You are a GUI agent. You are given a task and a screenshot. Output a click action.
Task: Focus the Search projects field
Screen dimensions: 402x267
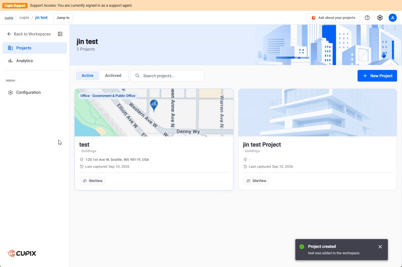(167, 76)
